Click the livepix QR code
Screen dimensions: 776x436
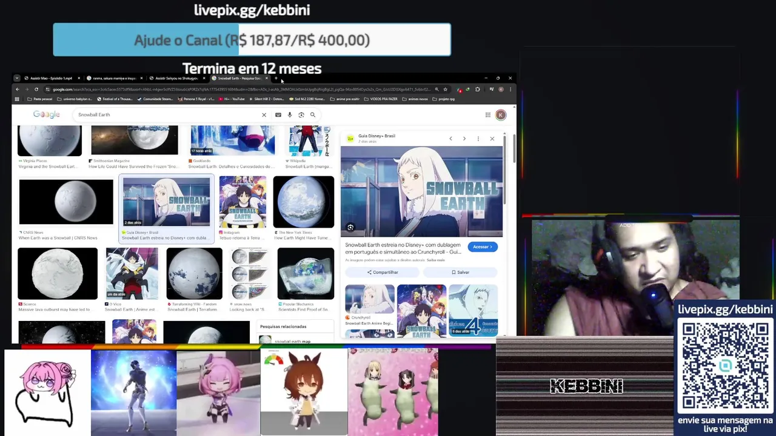coord(725,367)
